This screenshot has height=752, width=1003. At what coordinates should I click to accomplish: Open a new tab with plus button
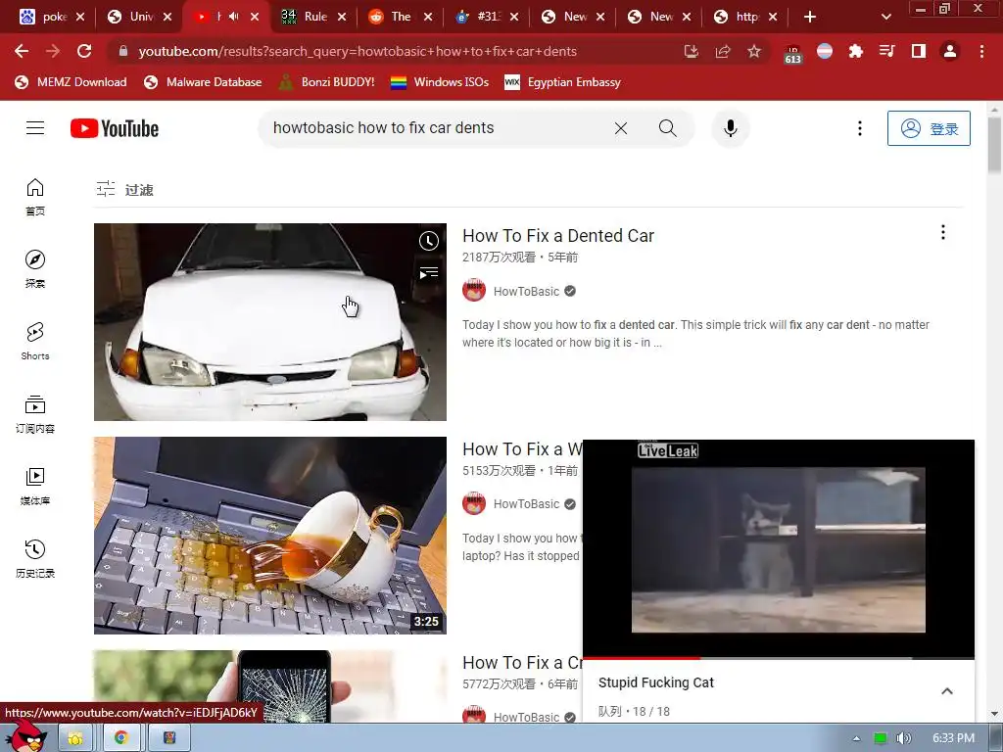pos(810,17)
